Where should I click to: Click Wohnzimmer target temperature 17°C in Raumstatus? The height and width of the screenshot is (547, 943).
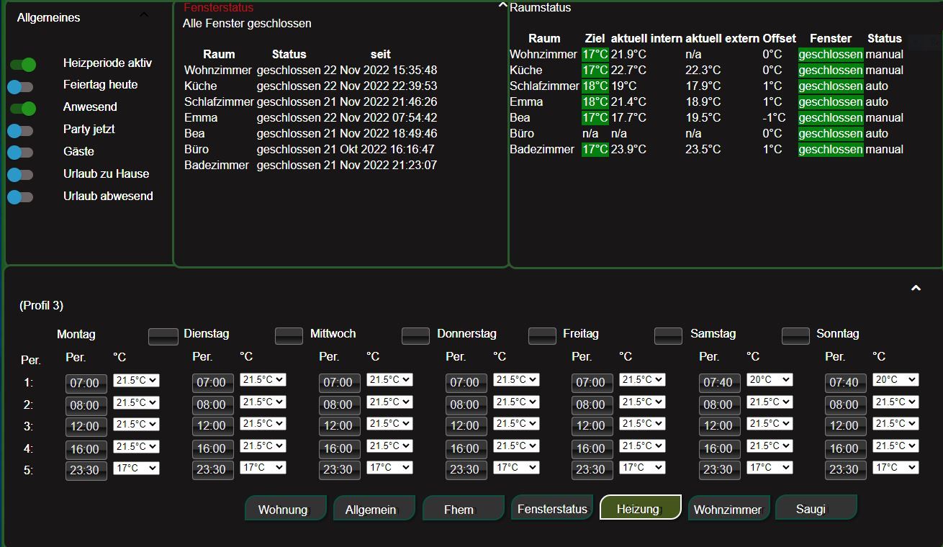(595, 55)
